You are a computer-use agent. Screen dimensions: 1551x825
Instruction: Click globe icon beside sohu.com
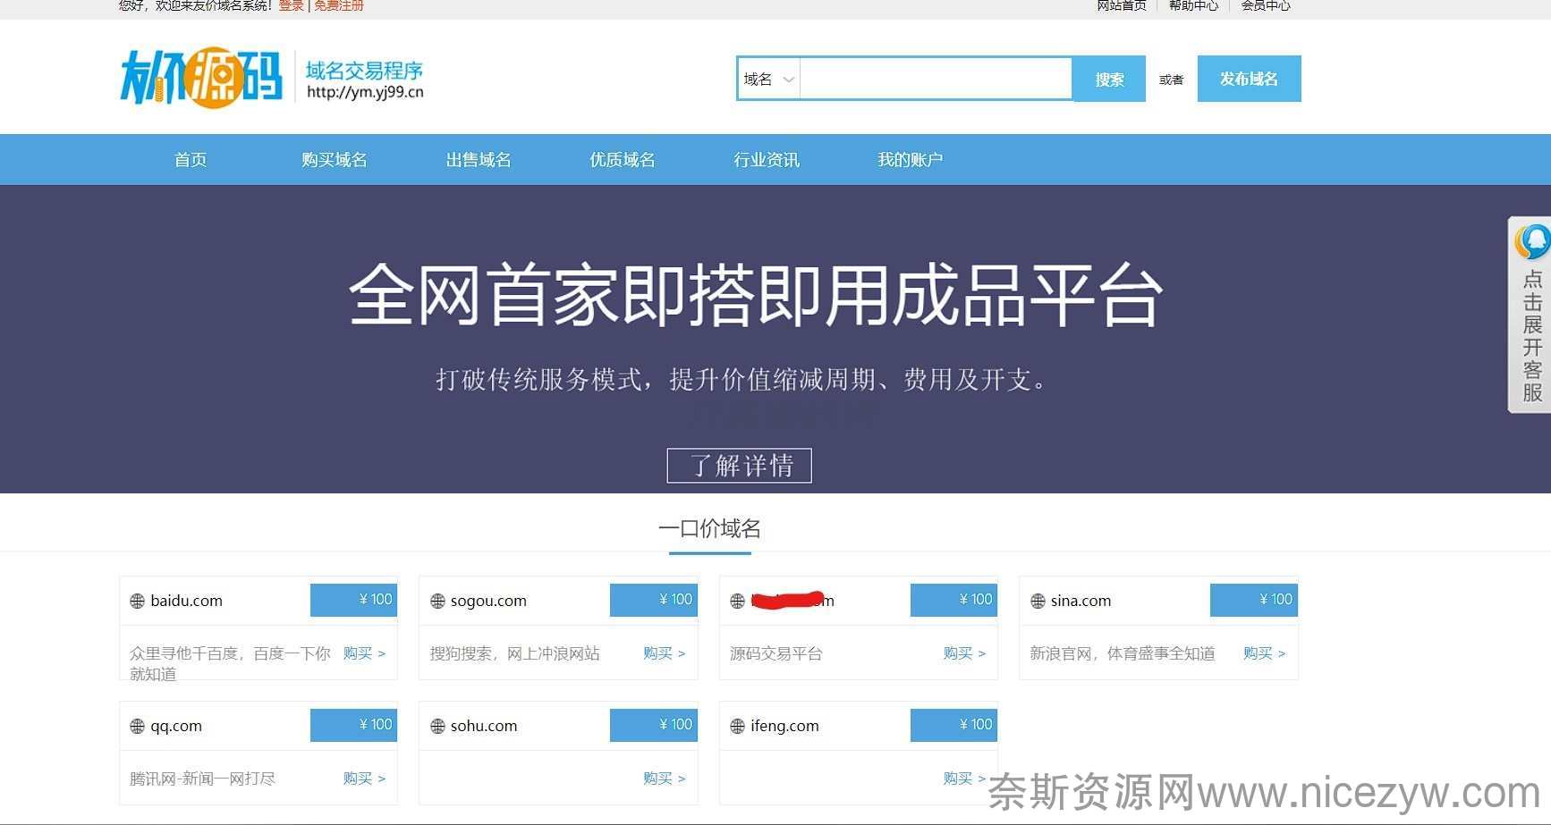(437, 727)
